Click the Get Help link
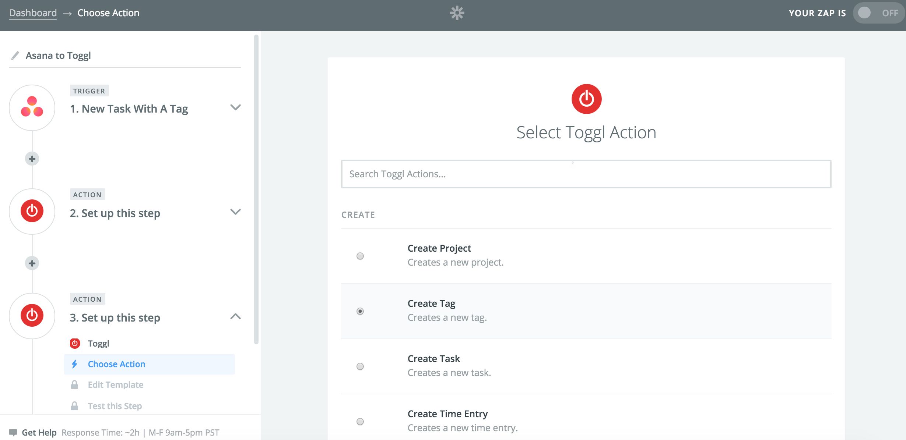 [x=39, y=433]
